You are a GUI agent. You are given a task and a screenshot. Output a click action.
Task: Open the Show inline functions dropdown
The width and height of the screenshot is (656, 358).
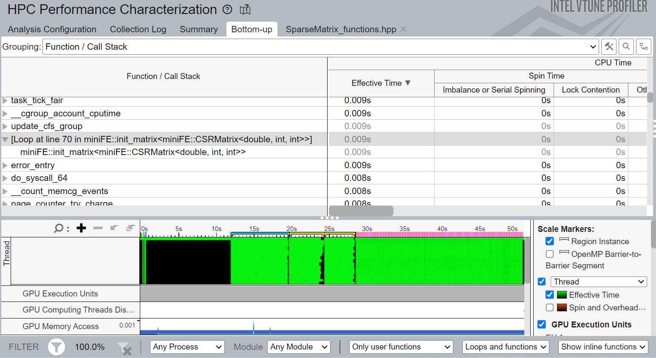pos(603,347)
